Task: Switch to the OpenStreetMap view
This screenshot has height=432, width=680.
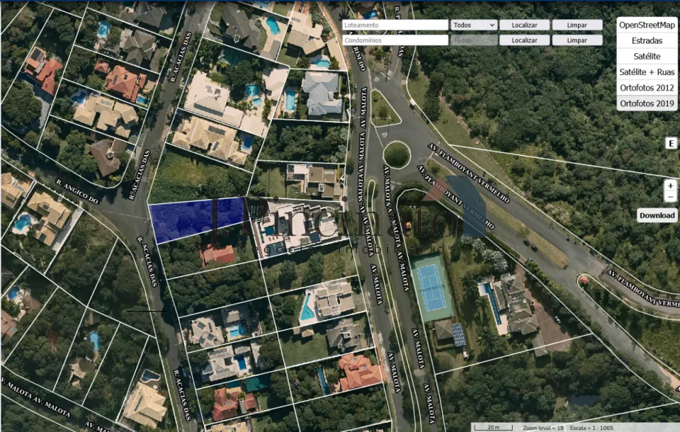Action: [x=646, y=24]
